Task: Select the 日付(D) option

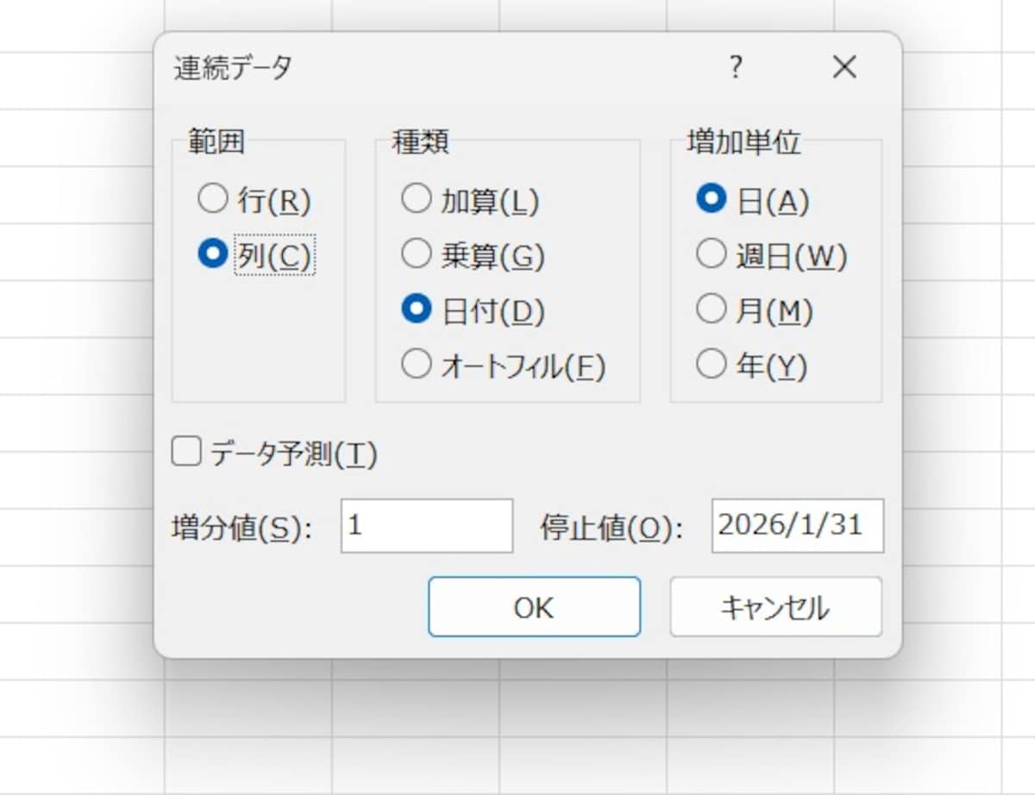Action: (x=417, y=309)
